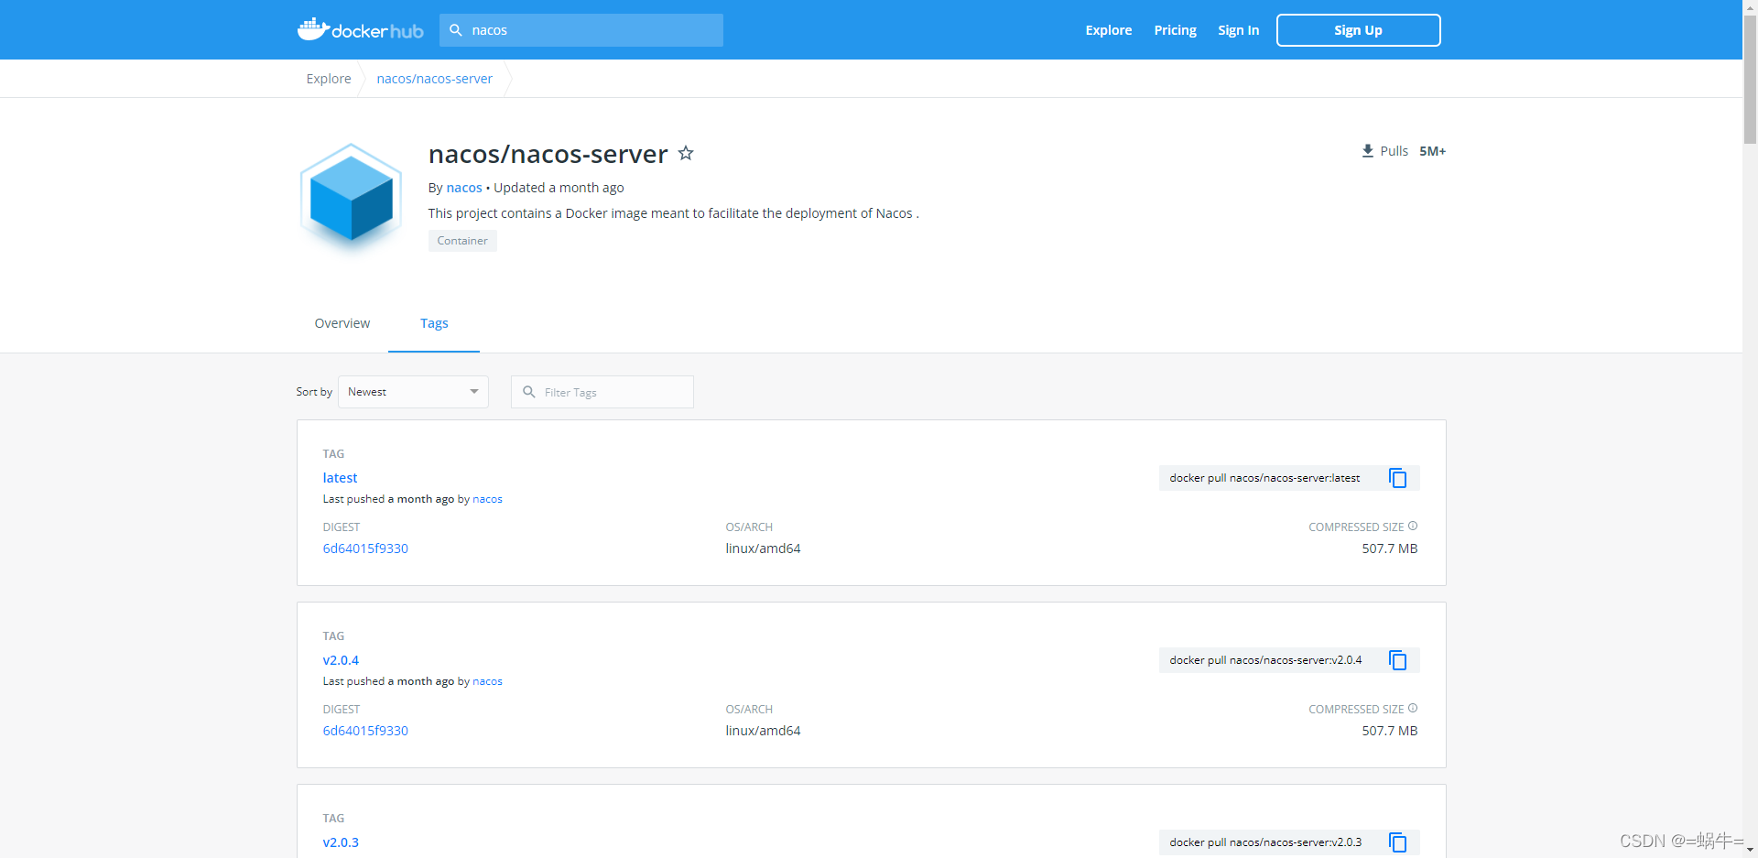Click the info icon beside v2.0.4's Compressed Size
Screen dimensions: 1758x858
point(1413,708)
